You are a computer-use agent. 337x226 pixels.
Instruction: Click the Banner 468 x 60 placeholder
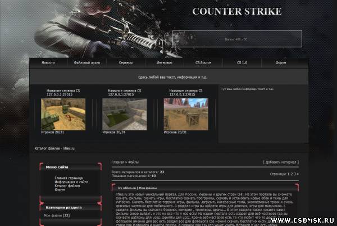tap(237, 39)
